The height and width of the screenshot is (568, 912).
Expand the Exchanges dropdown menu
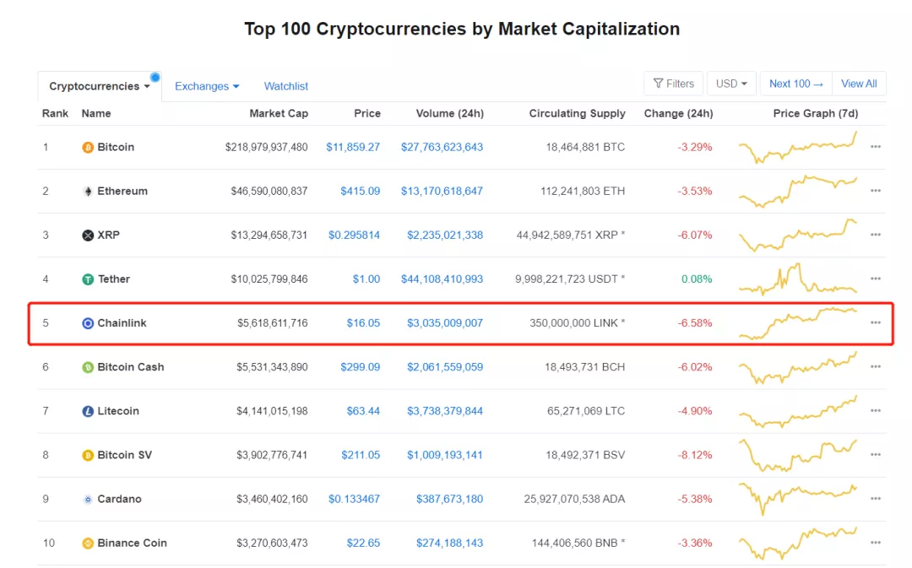click(x=207, y=86)
